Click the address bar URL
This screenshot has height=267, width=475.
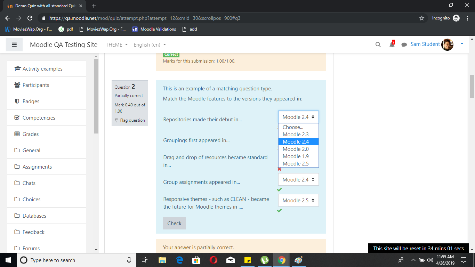click(x=145, y=18)
